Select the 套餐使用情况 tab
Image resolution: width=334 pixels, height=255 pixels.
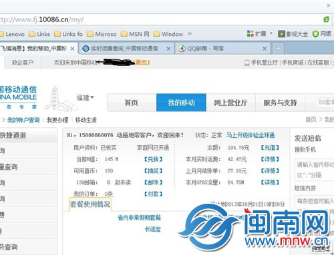pyautogui.click(x=90, y=204)
